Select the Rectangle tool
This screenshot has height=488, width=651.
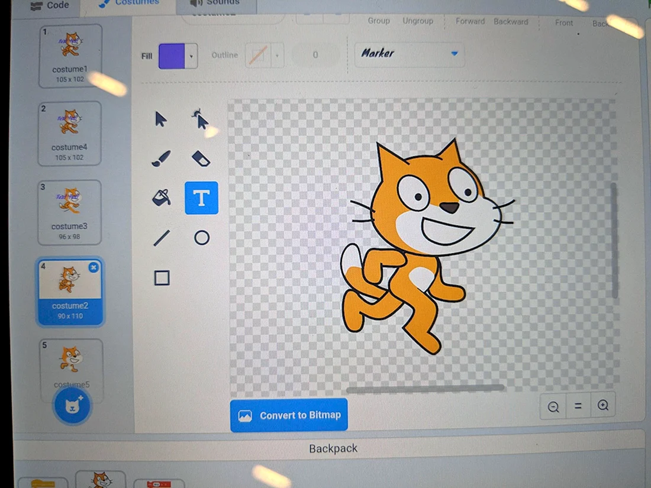coord(162,278)
